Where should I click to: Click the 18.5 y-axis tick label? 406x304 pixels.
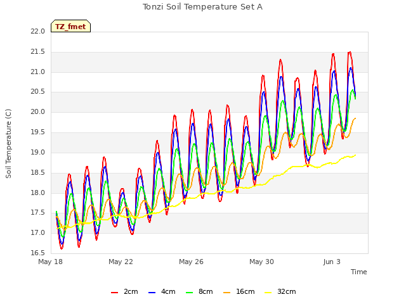tap(38, 172)
